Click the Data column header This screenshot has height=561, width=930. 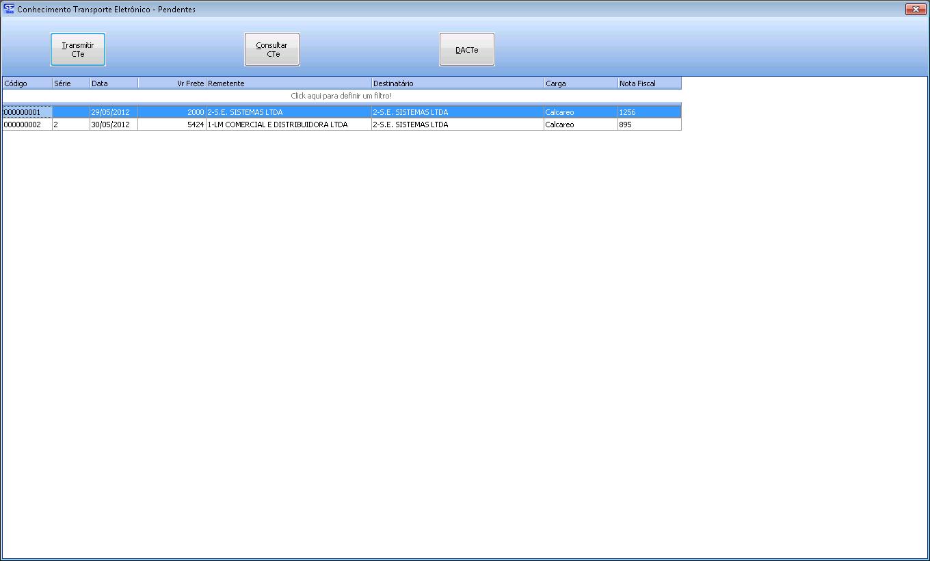[114, 83]
